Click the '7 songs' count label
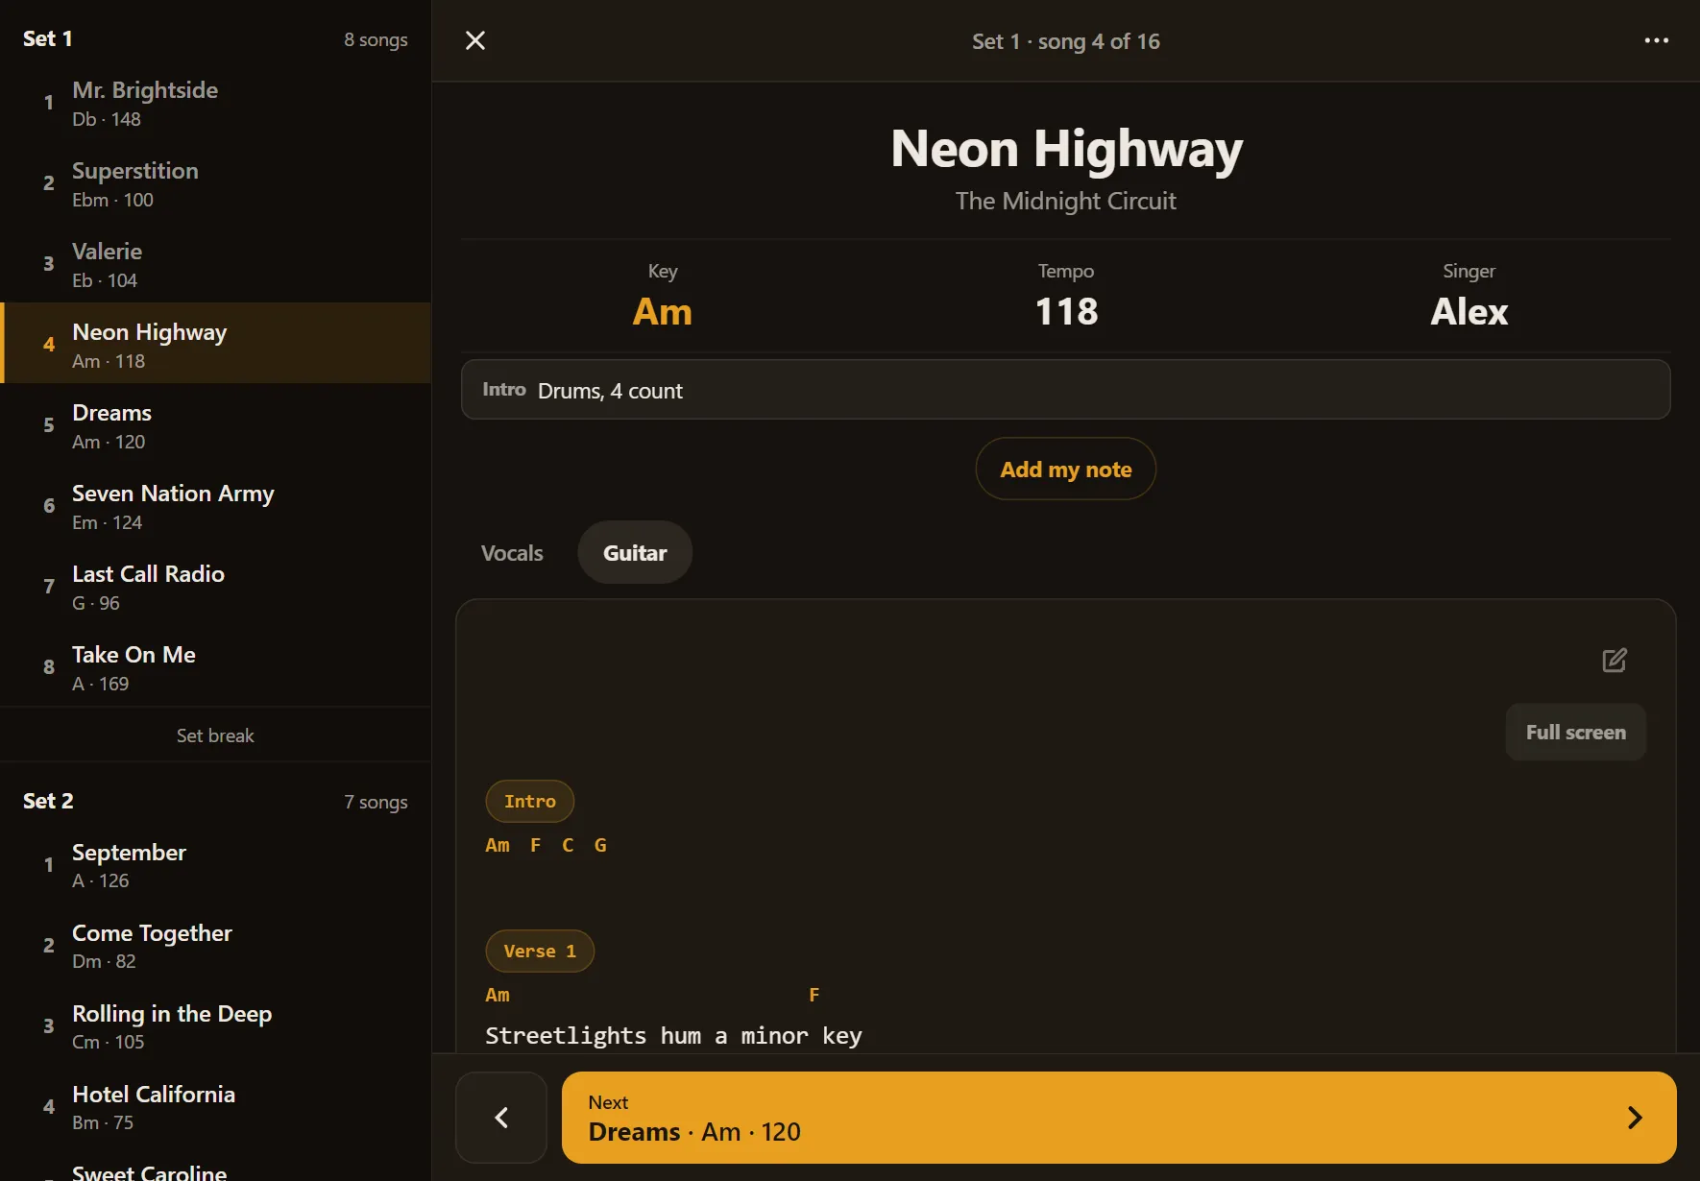The width and height of the screenshot is (1700, 1181). tap(376, 802)
